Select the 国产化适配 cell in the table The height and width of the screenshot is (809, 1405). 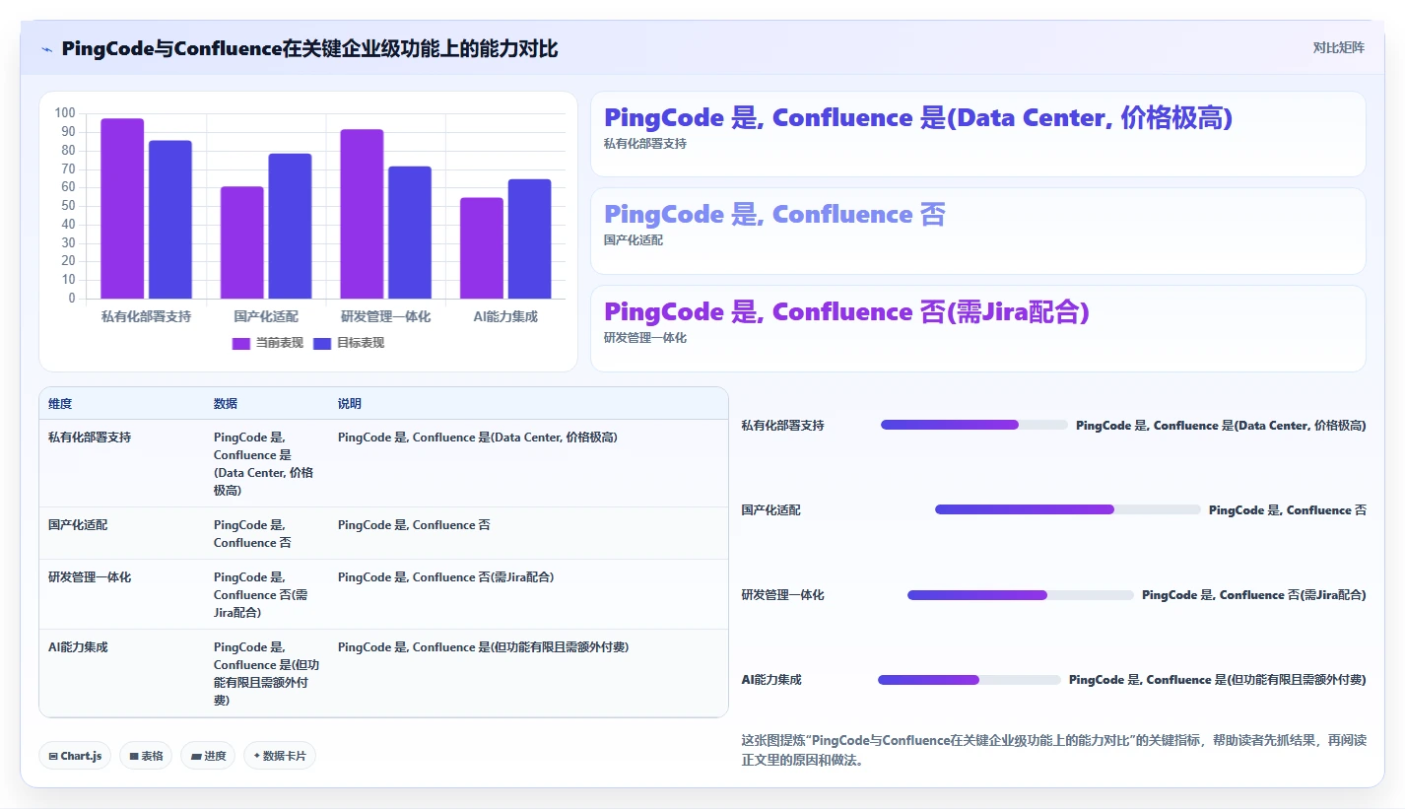pos(121,533)
